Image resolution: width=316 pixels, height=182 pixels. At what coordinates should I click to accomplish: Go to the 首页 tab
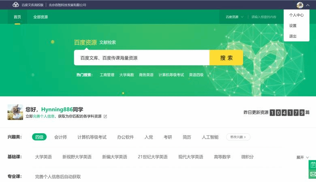[x=17, y=17]
